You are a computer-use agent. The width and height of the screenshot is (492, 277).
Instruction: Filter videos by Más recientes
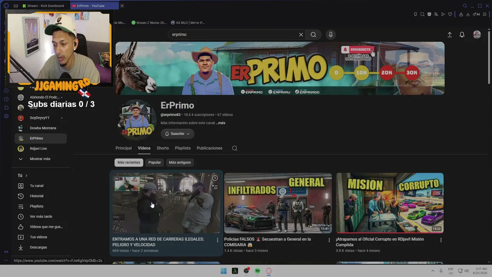(x=129, y=162)
